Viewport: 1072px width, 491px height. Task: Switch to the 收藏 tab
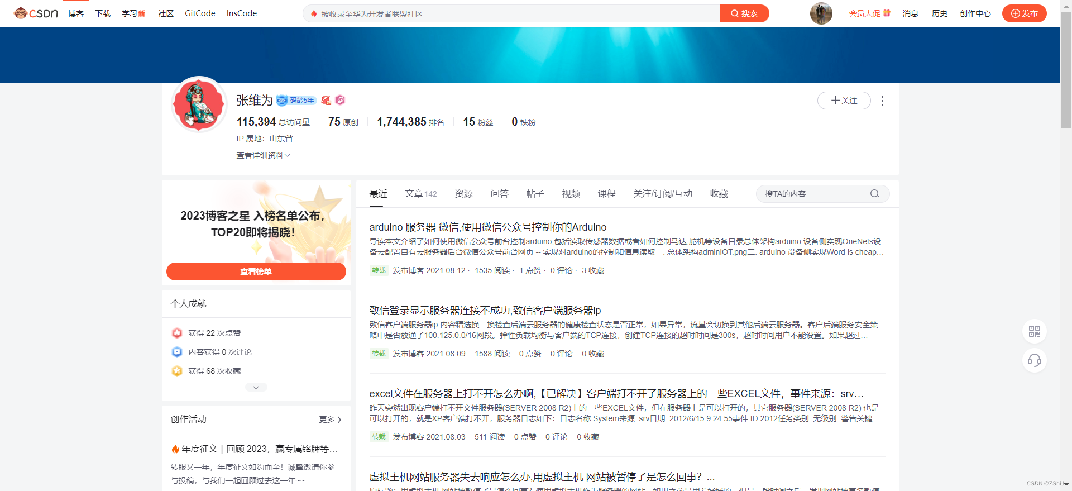[x=719, y=194]
